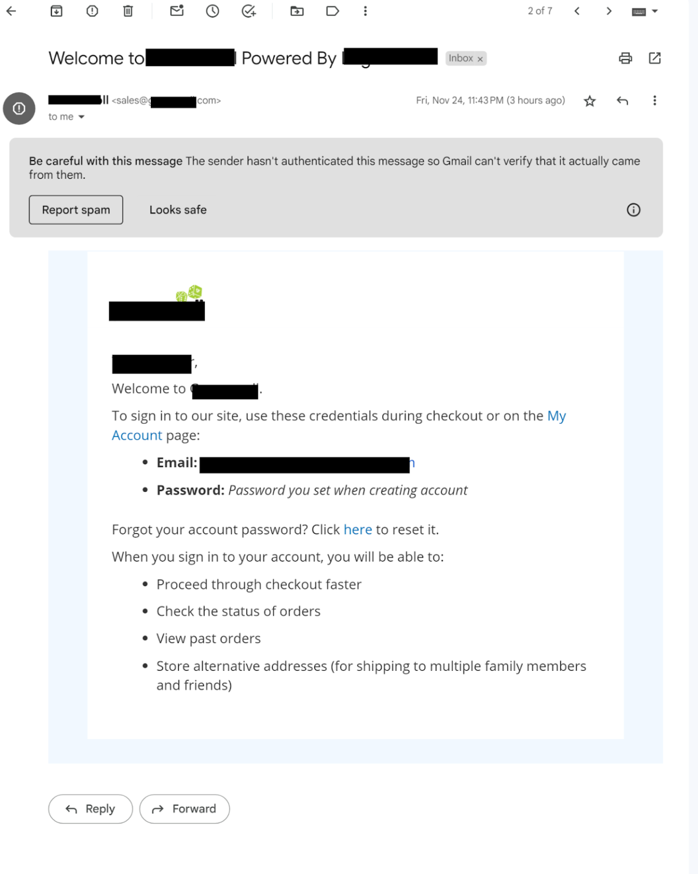This screenshot has height=874, width=698.
Task: Snooze this email
Action: [x=212, y=11]
